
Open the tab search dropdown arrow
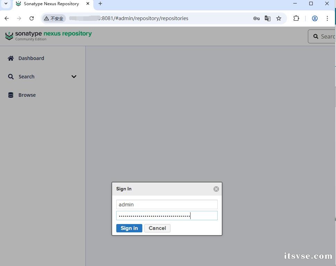(x=6, y=3)
